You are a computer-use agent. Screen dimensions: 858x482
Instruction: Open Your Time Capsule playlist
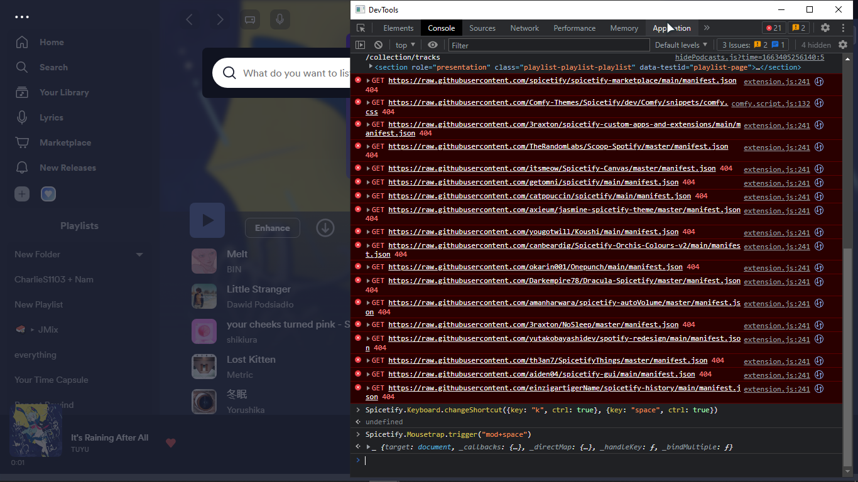[x=52, y=380]
